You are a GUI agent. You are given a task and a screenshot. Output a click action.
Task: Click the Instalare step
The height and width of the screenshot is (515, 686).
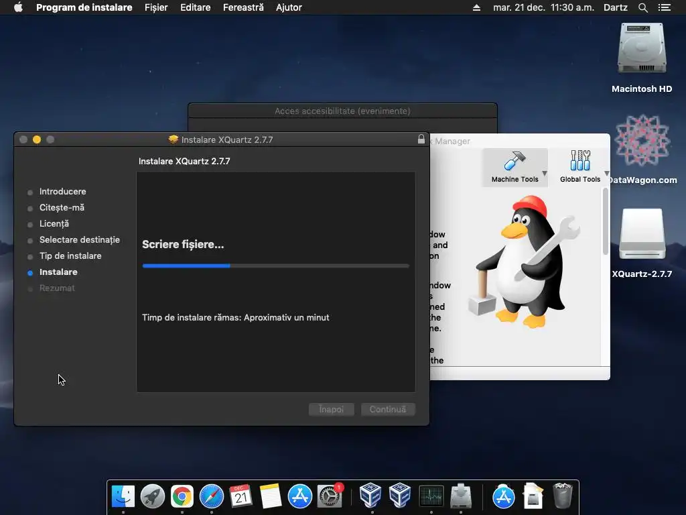[x=58, y=272]
